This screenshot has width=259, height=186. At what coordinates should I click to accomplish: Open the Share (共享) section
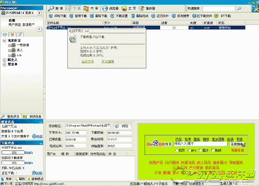91,8
